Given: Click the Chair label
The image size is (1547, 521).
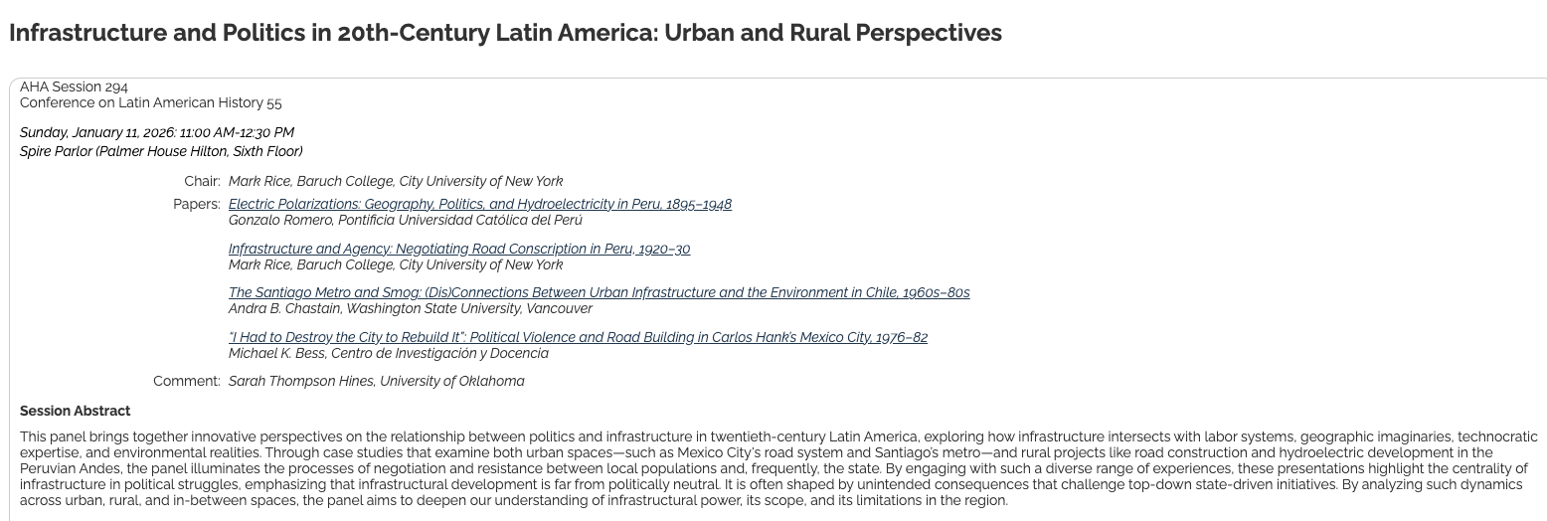Looking at the screenshot, I should tap(202, 181).
